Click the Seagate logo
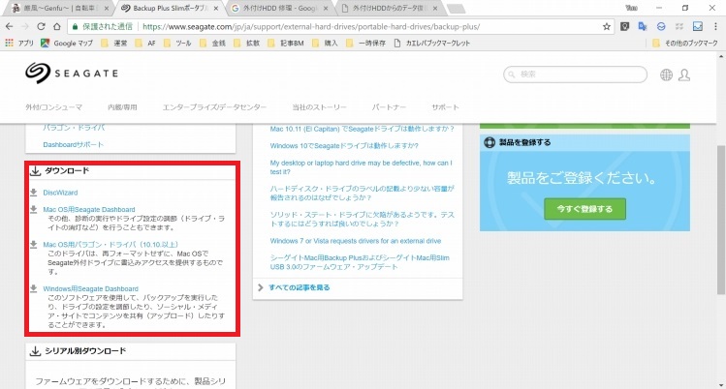726x389 pixels. pos(72,73)
